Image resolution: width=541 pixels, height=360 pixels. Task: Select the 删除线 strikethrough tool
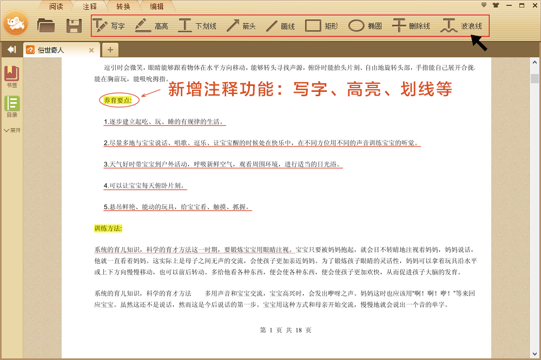coord(411,26)
